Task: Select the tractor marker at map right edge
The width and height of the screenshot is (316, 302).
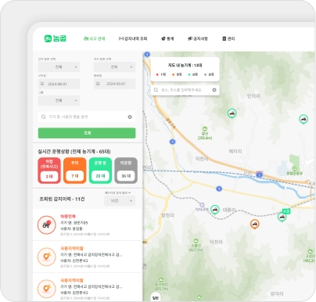Action: [303, 119]
